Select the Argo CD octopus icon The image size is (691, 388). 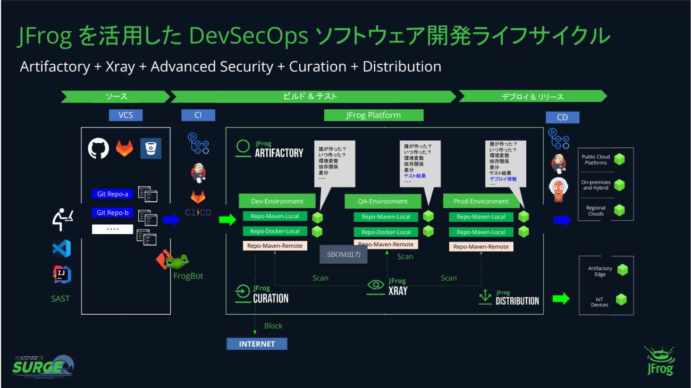point(558,190)
